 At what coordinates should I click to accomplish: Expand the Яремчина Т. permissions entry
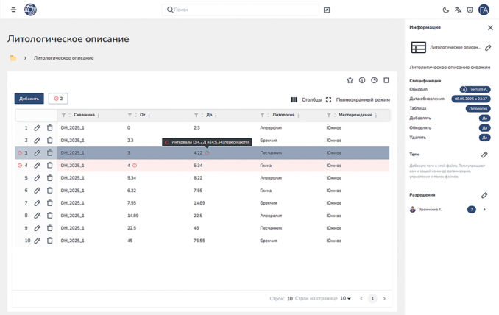(484, 210)
